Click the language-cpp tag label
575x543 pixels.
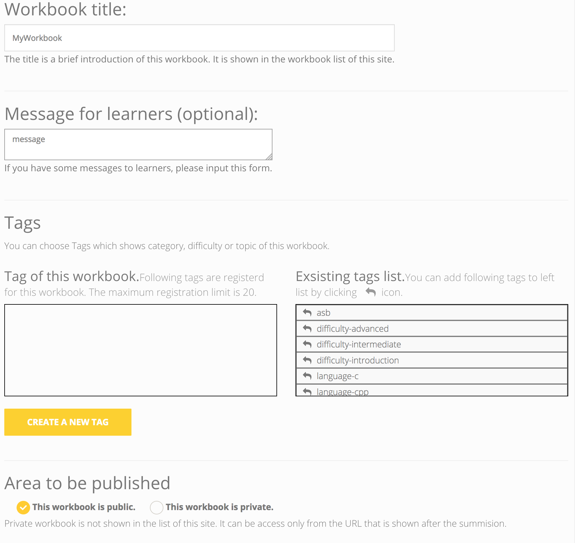pos(342,392)
